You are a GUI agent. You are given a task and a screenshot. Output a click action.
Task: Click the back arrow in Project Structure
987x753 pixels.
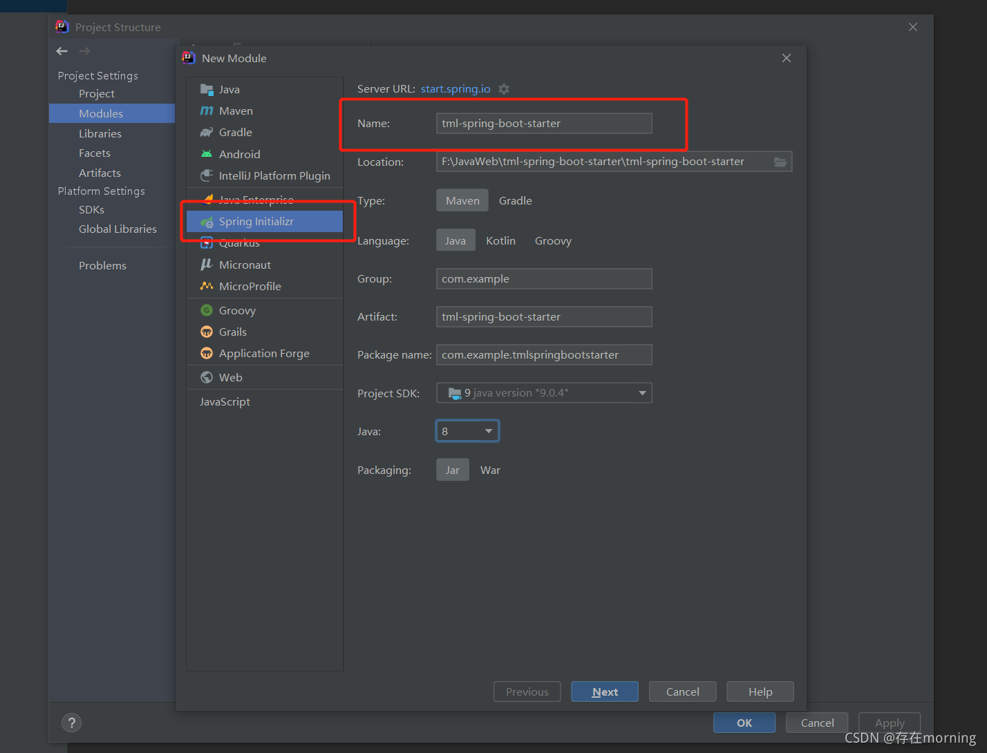click(62, 51)
